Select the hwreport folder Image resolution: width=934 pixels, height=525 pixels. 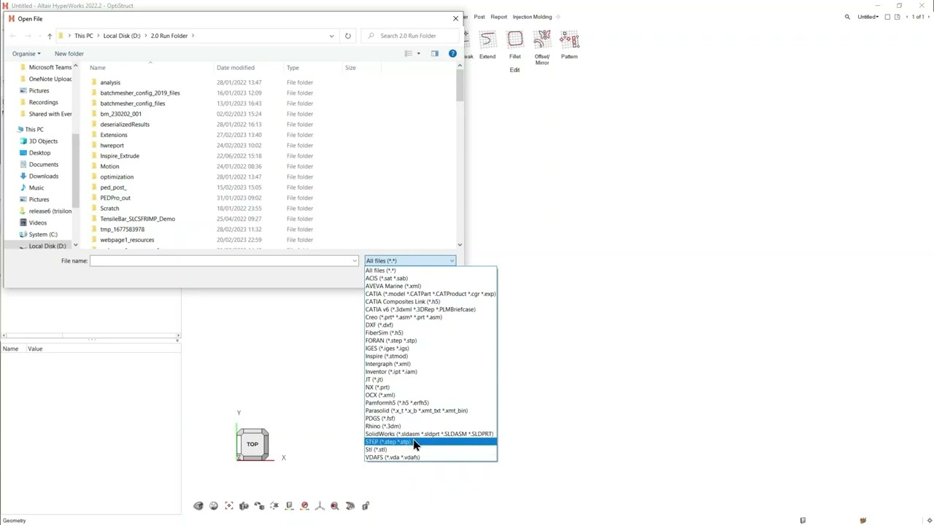[112, 145]
